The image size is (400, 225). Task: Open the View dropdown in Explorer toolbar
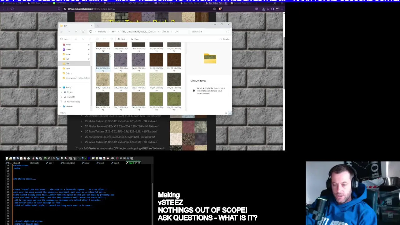point(135,39)
